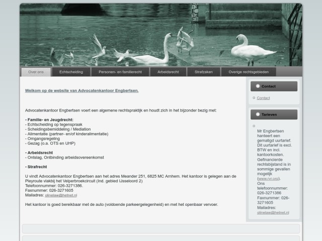
Task: Click the round icon in Contact header
Action: click(x=258, y=86)
